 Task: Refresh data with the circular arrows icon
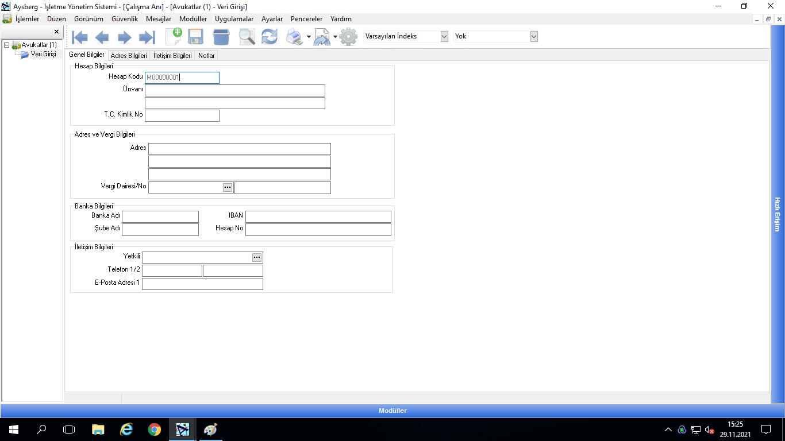269,37
